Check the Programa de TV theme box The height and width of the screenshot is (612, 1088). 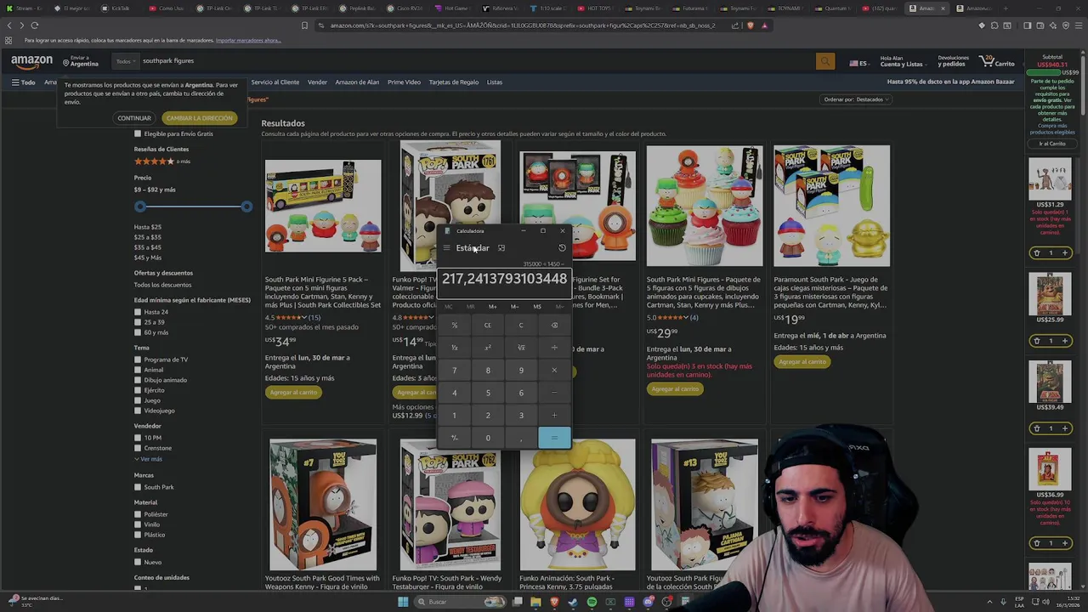(x=138, y=360)
